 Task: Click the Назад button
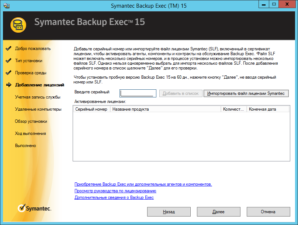(169, 212)
